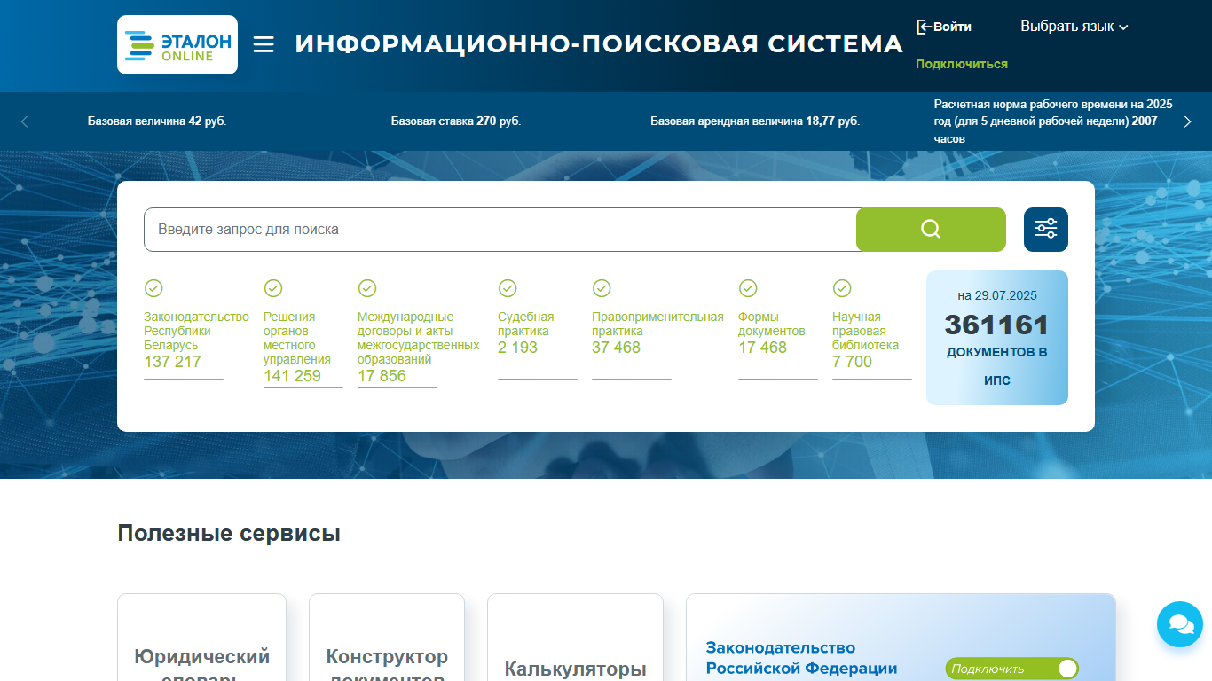This screenshot has width=1212, height=681.
Task: Toggle Научная правовая библиотека checkmark
Action: click(x=842, y=288)
